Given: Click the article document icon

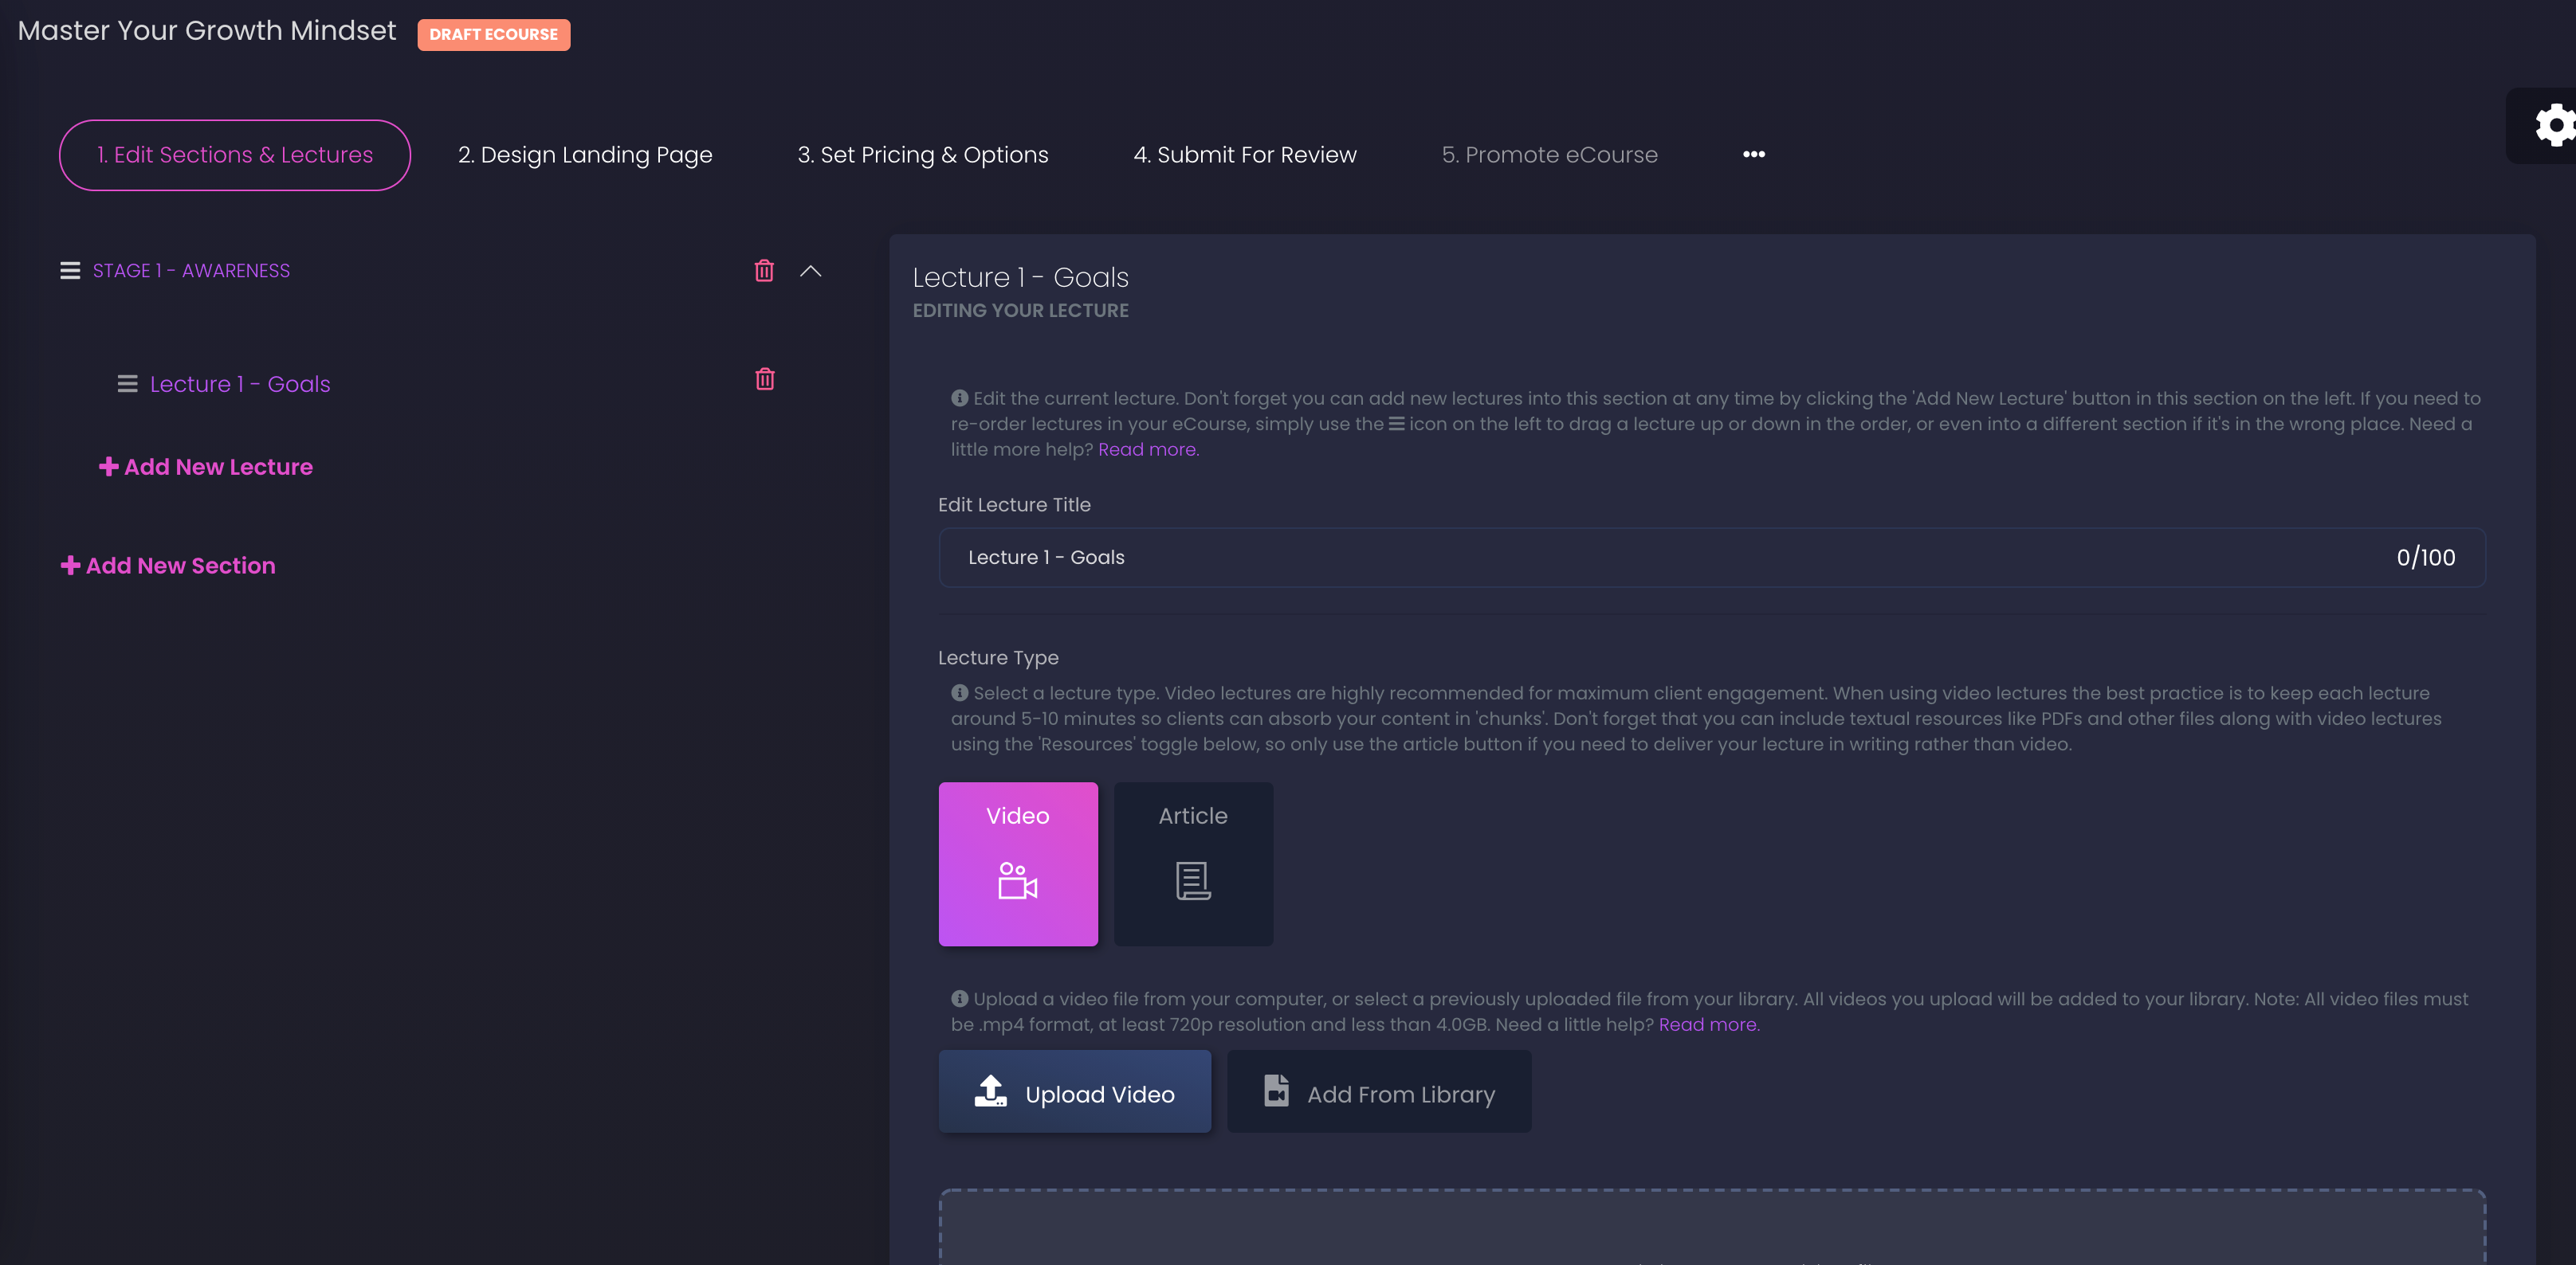Looking at the screenshot, I should 1192,881.
